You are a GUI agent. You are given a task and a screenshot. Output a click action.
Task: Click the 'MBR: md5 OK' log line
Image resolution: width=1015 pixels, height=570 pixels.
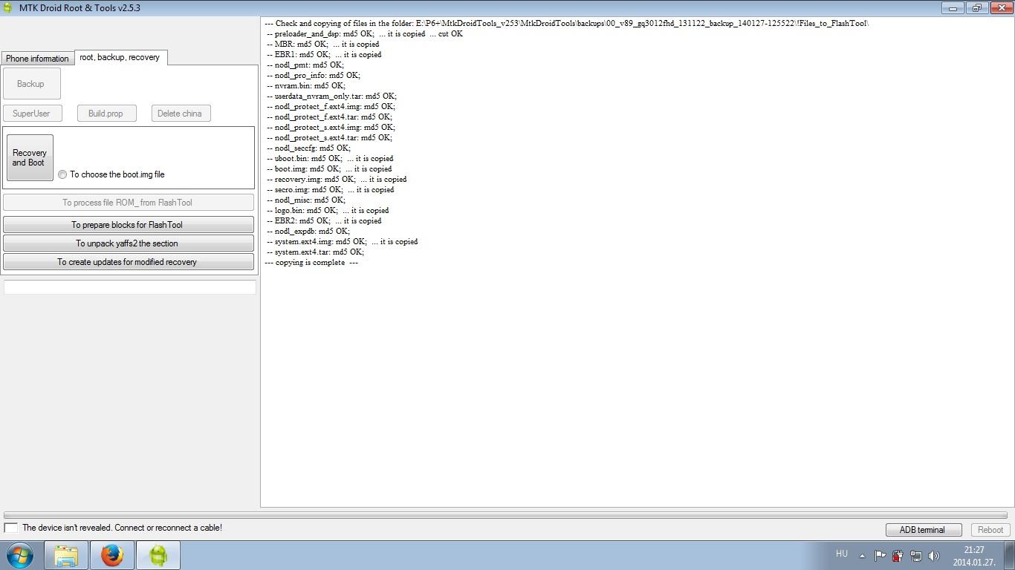[323, 45]
